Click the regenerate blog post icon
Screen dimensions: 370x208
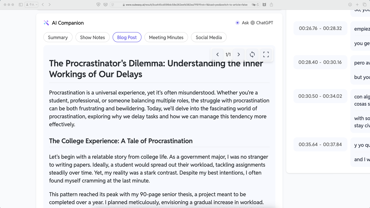click(252, 55)
